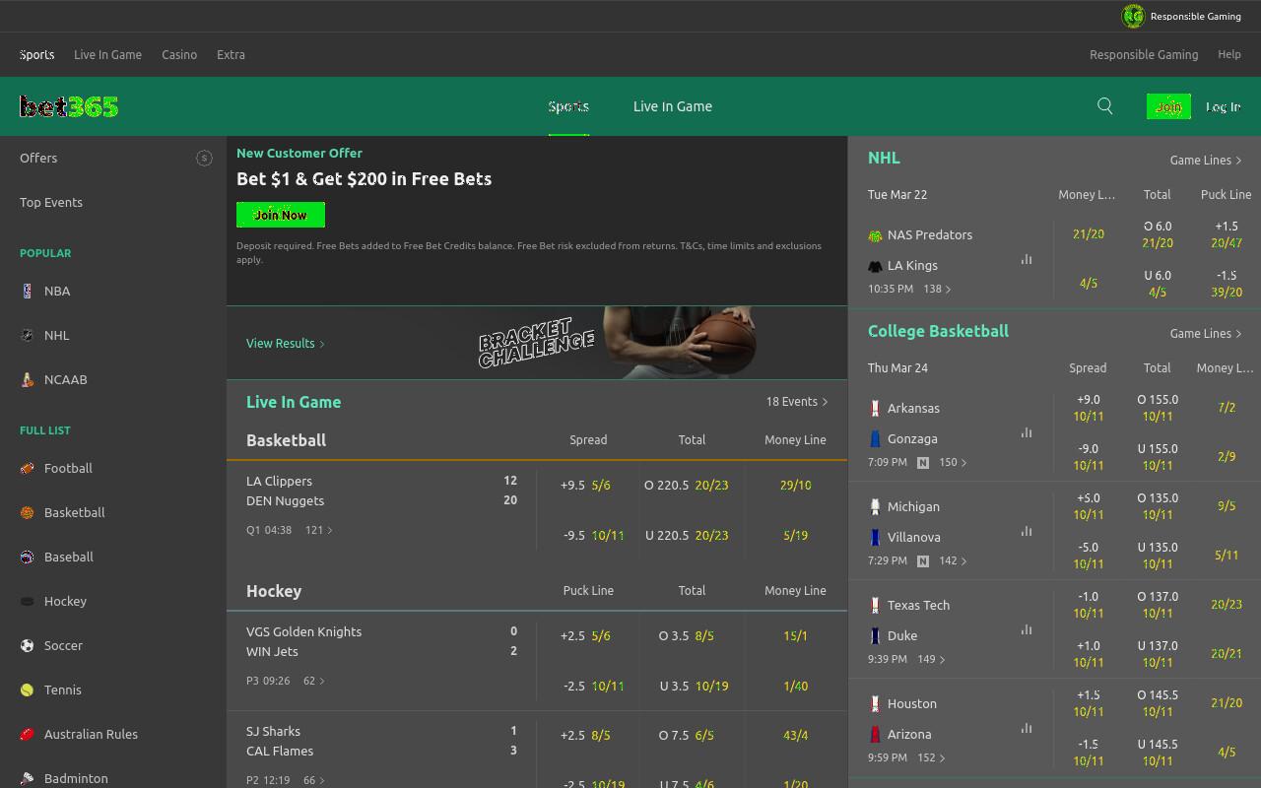Click the Offers circular S badge
Image resolution: width=1261 pixels, height=788 pixels.
[204, 158]
